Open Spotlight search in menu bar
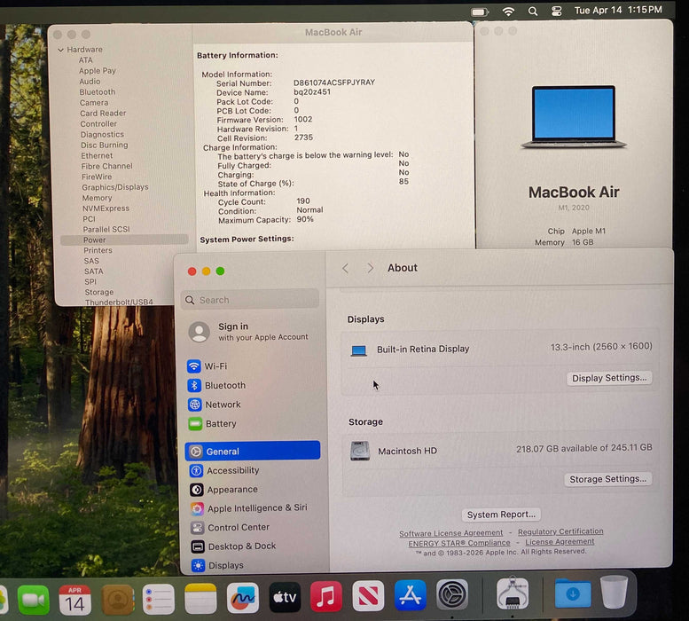 [533, 12]
